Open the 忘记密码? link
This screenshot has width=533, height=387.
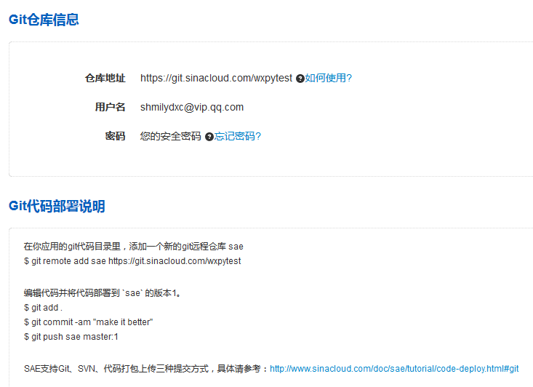pos(238,136)
